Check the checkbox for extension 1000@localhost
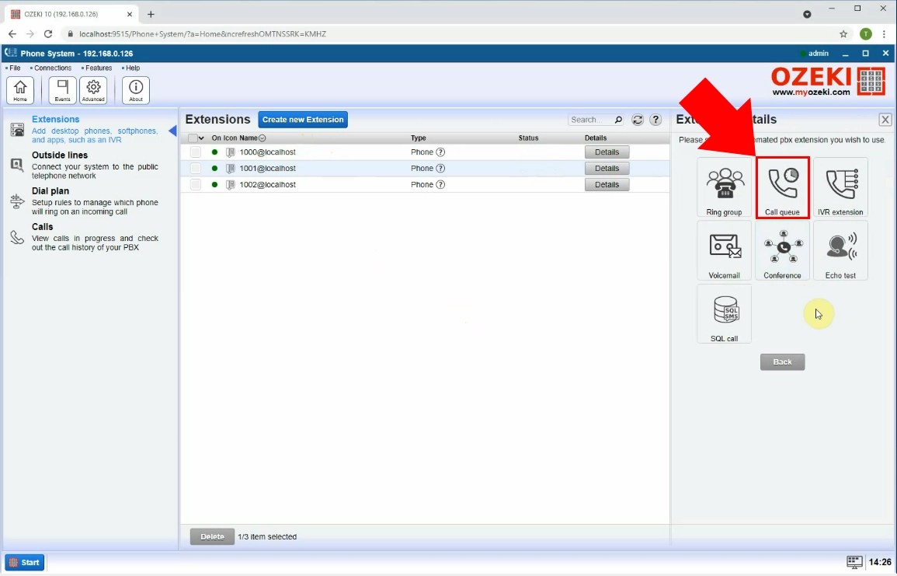The image size is (897, 576). click(195, 152)
